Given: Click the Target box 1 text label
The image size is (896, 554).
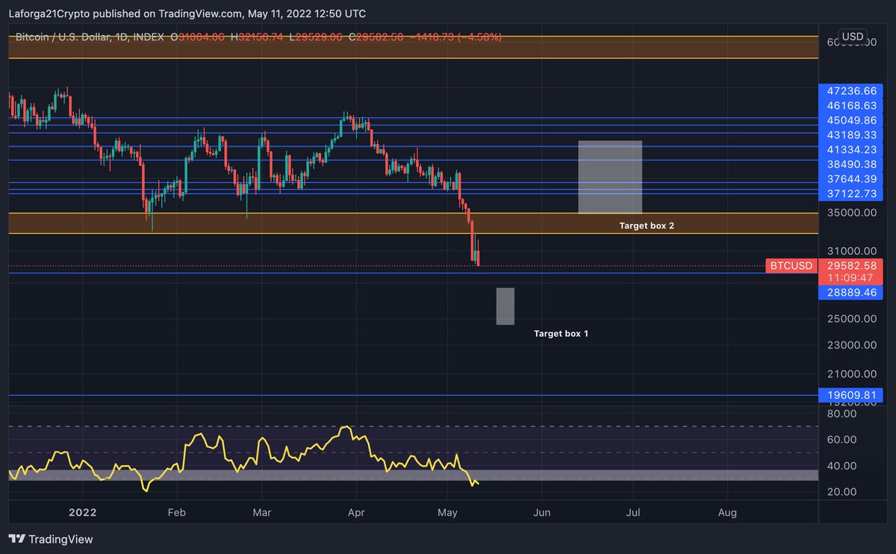Looking at the screenshot, I should [x=561, y=334].
